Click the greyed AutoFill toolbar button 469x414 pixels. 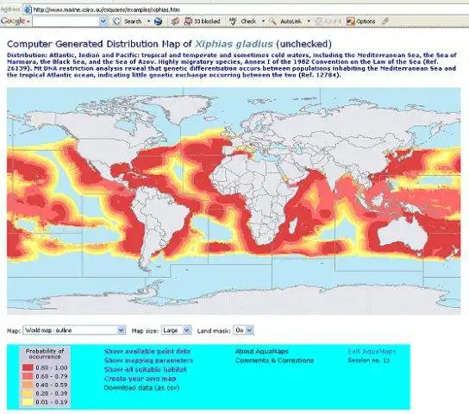point(328,22)
